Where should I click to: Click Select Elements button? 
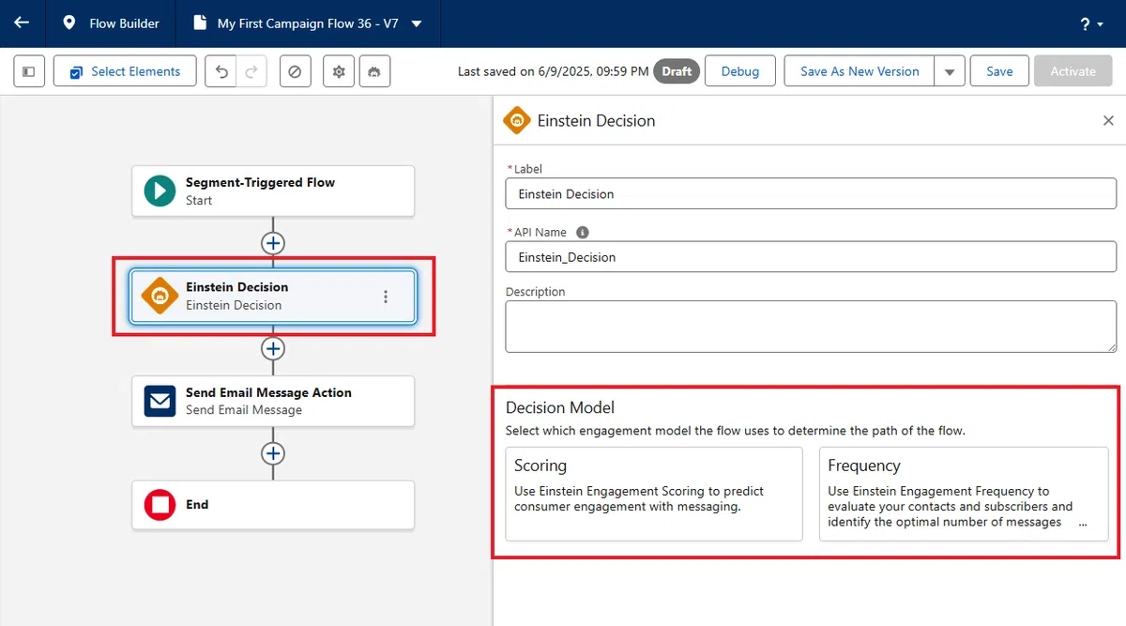pos(125,71)
